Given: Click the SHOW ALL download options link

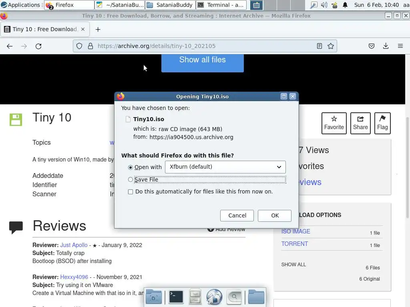Looking at the screenshot, I should click(293, 265).
